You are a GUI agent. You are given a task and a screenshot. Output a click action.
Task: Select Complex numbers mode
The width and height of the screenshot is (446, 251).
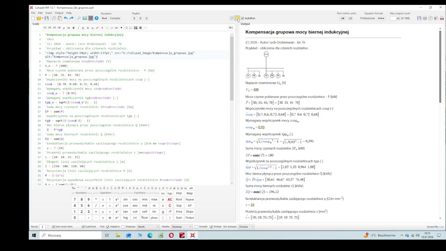pos(115,18)
